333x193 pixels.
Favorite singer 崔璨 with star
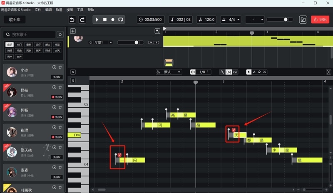[x=60, y=127]
